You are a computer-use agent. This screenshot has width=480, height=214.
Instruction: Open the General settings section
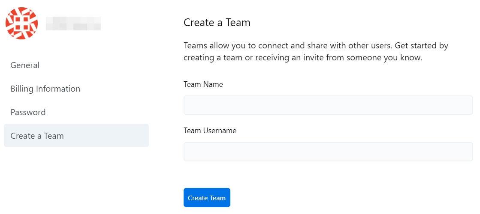point(25,65)
